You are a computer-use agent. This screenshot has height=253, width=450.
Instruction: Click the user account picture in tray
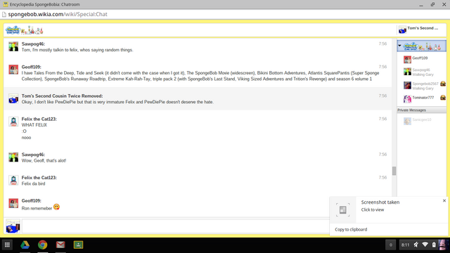443,245
